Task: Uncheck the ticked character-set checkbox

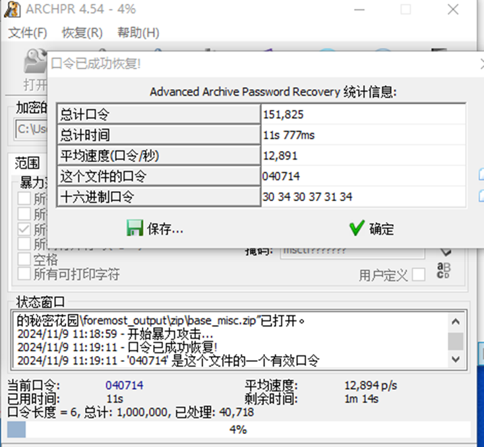Action: point(24,229)
